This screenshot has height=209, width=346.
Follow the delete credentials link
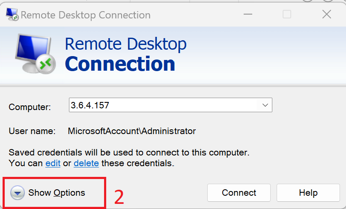pyautogui.click(x=86, y=163)
